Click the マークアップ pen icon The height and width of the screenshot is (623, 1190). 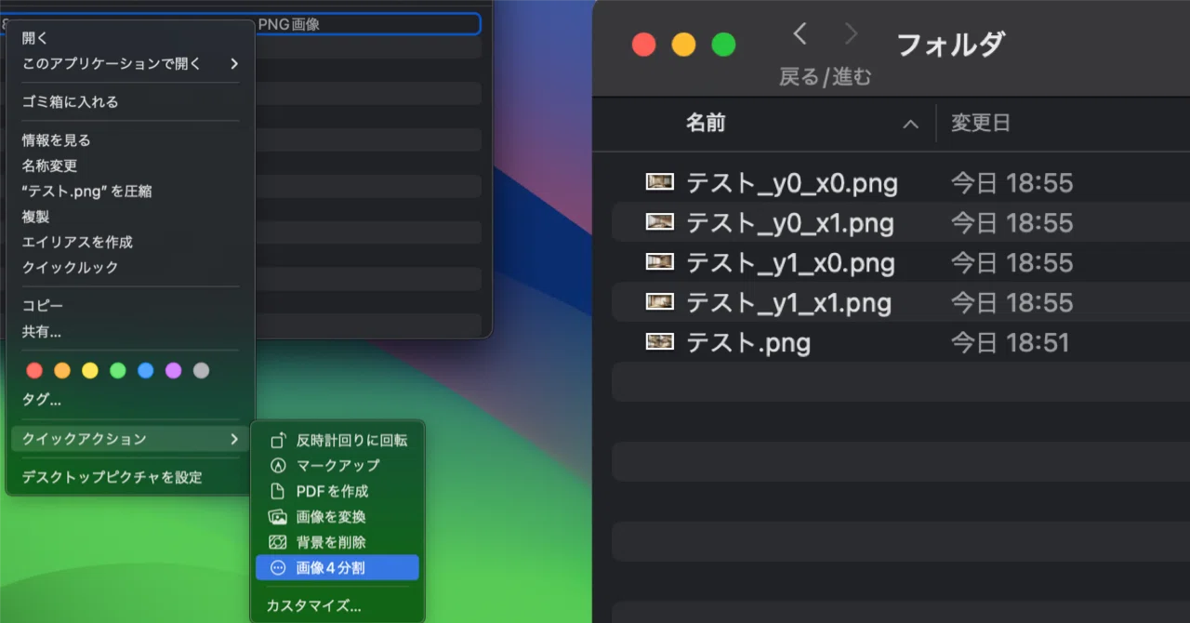coord(277,465)
